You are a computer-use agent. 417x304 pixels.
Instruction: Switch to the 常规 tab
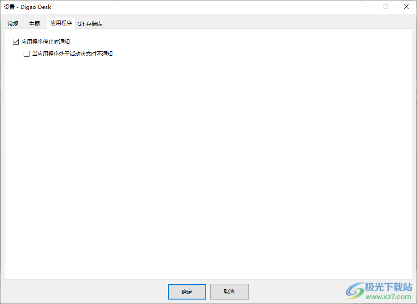click(x=13, y=24)
